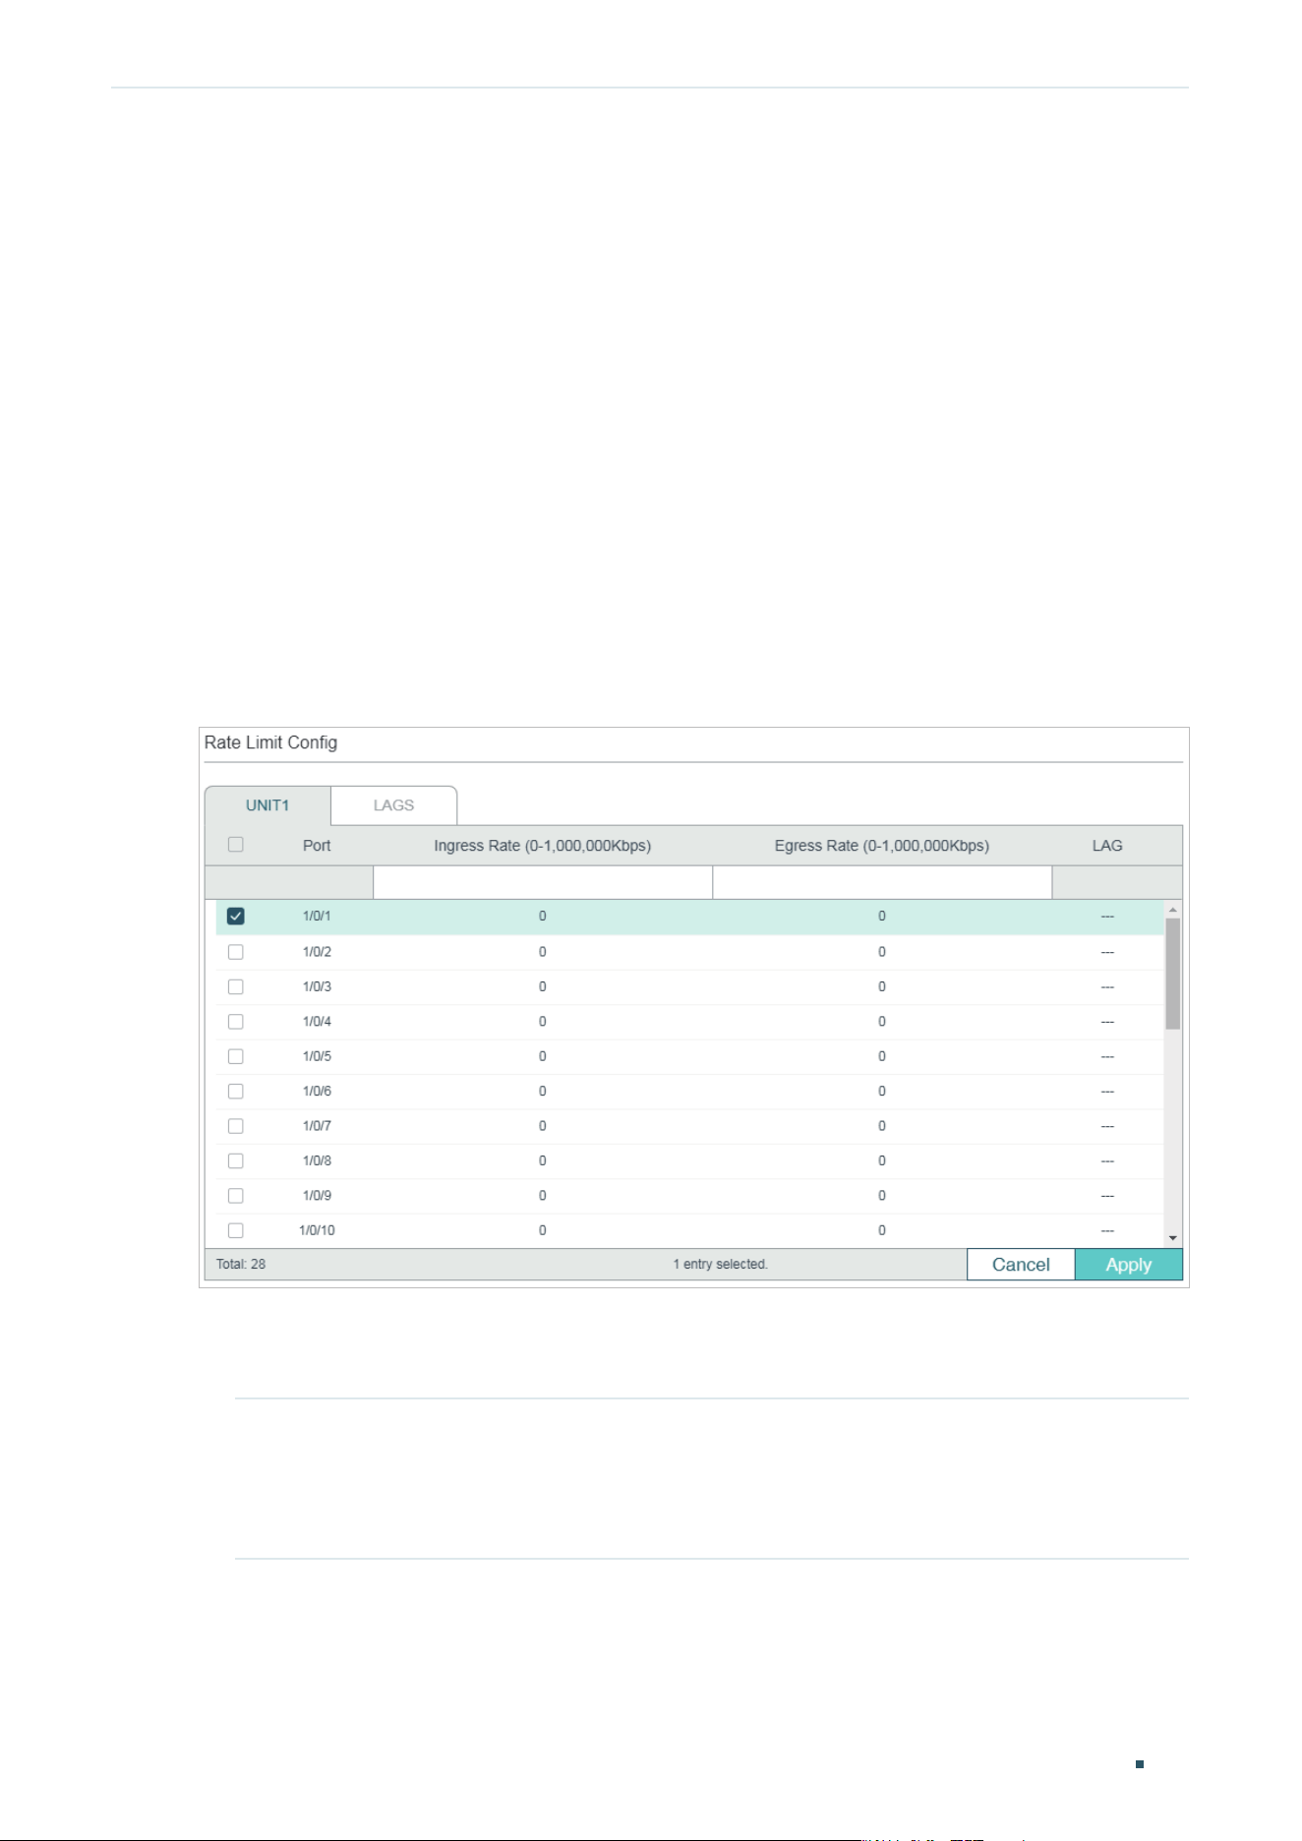This screenshot has width=1302, height=1841.
Task: Select the 1/0/8 port label
Action: pyautogui.click(x=317, y=1161)
